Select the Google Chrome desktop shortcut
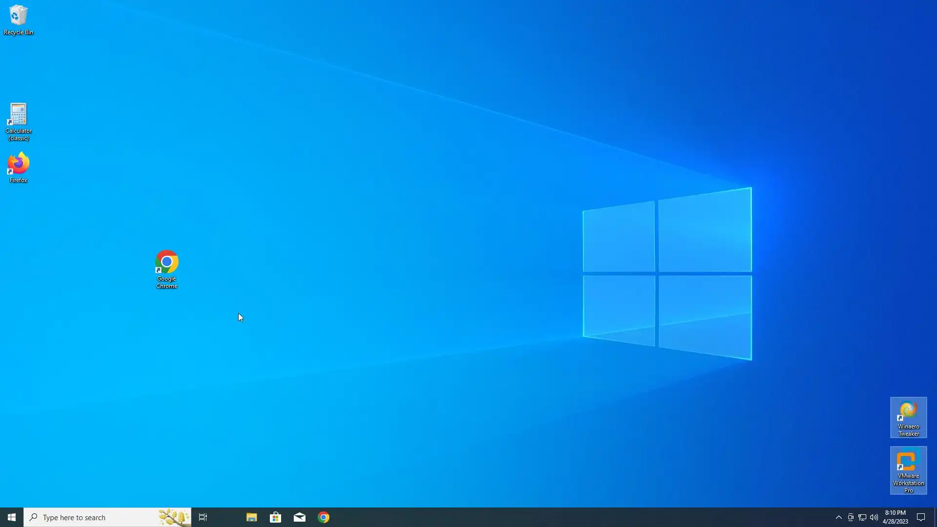 (x=166, y=268)
